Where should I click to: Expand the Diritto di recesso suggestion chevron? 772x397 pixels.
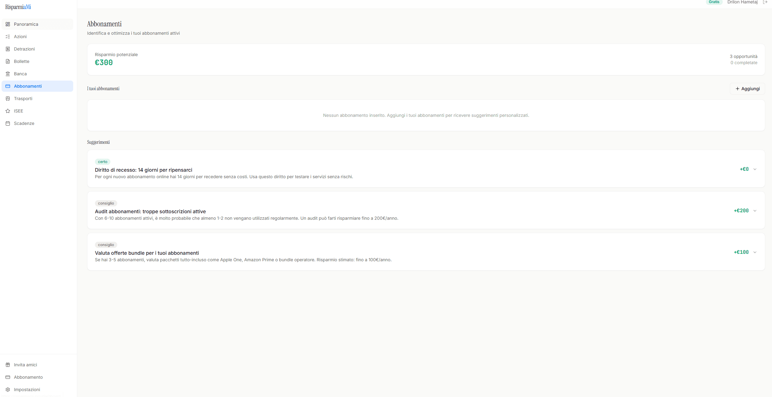755,169
